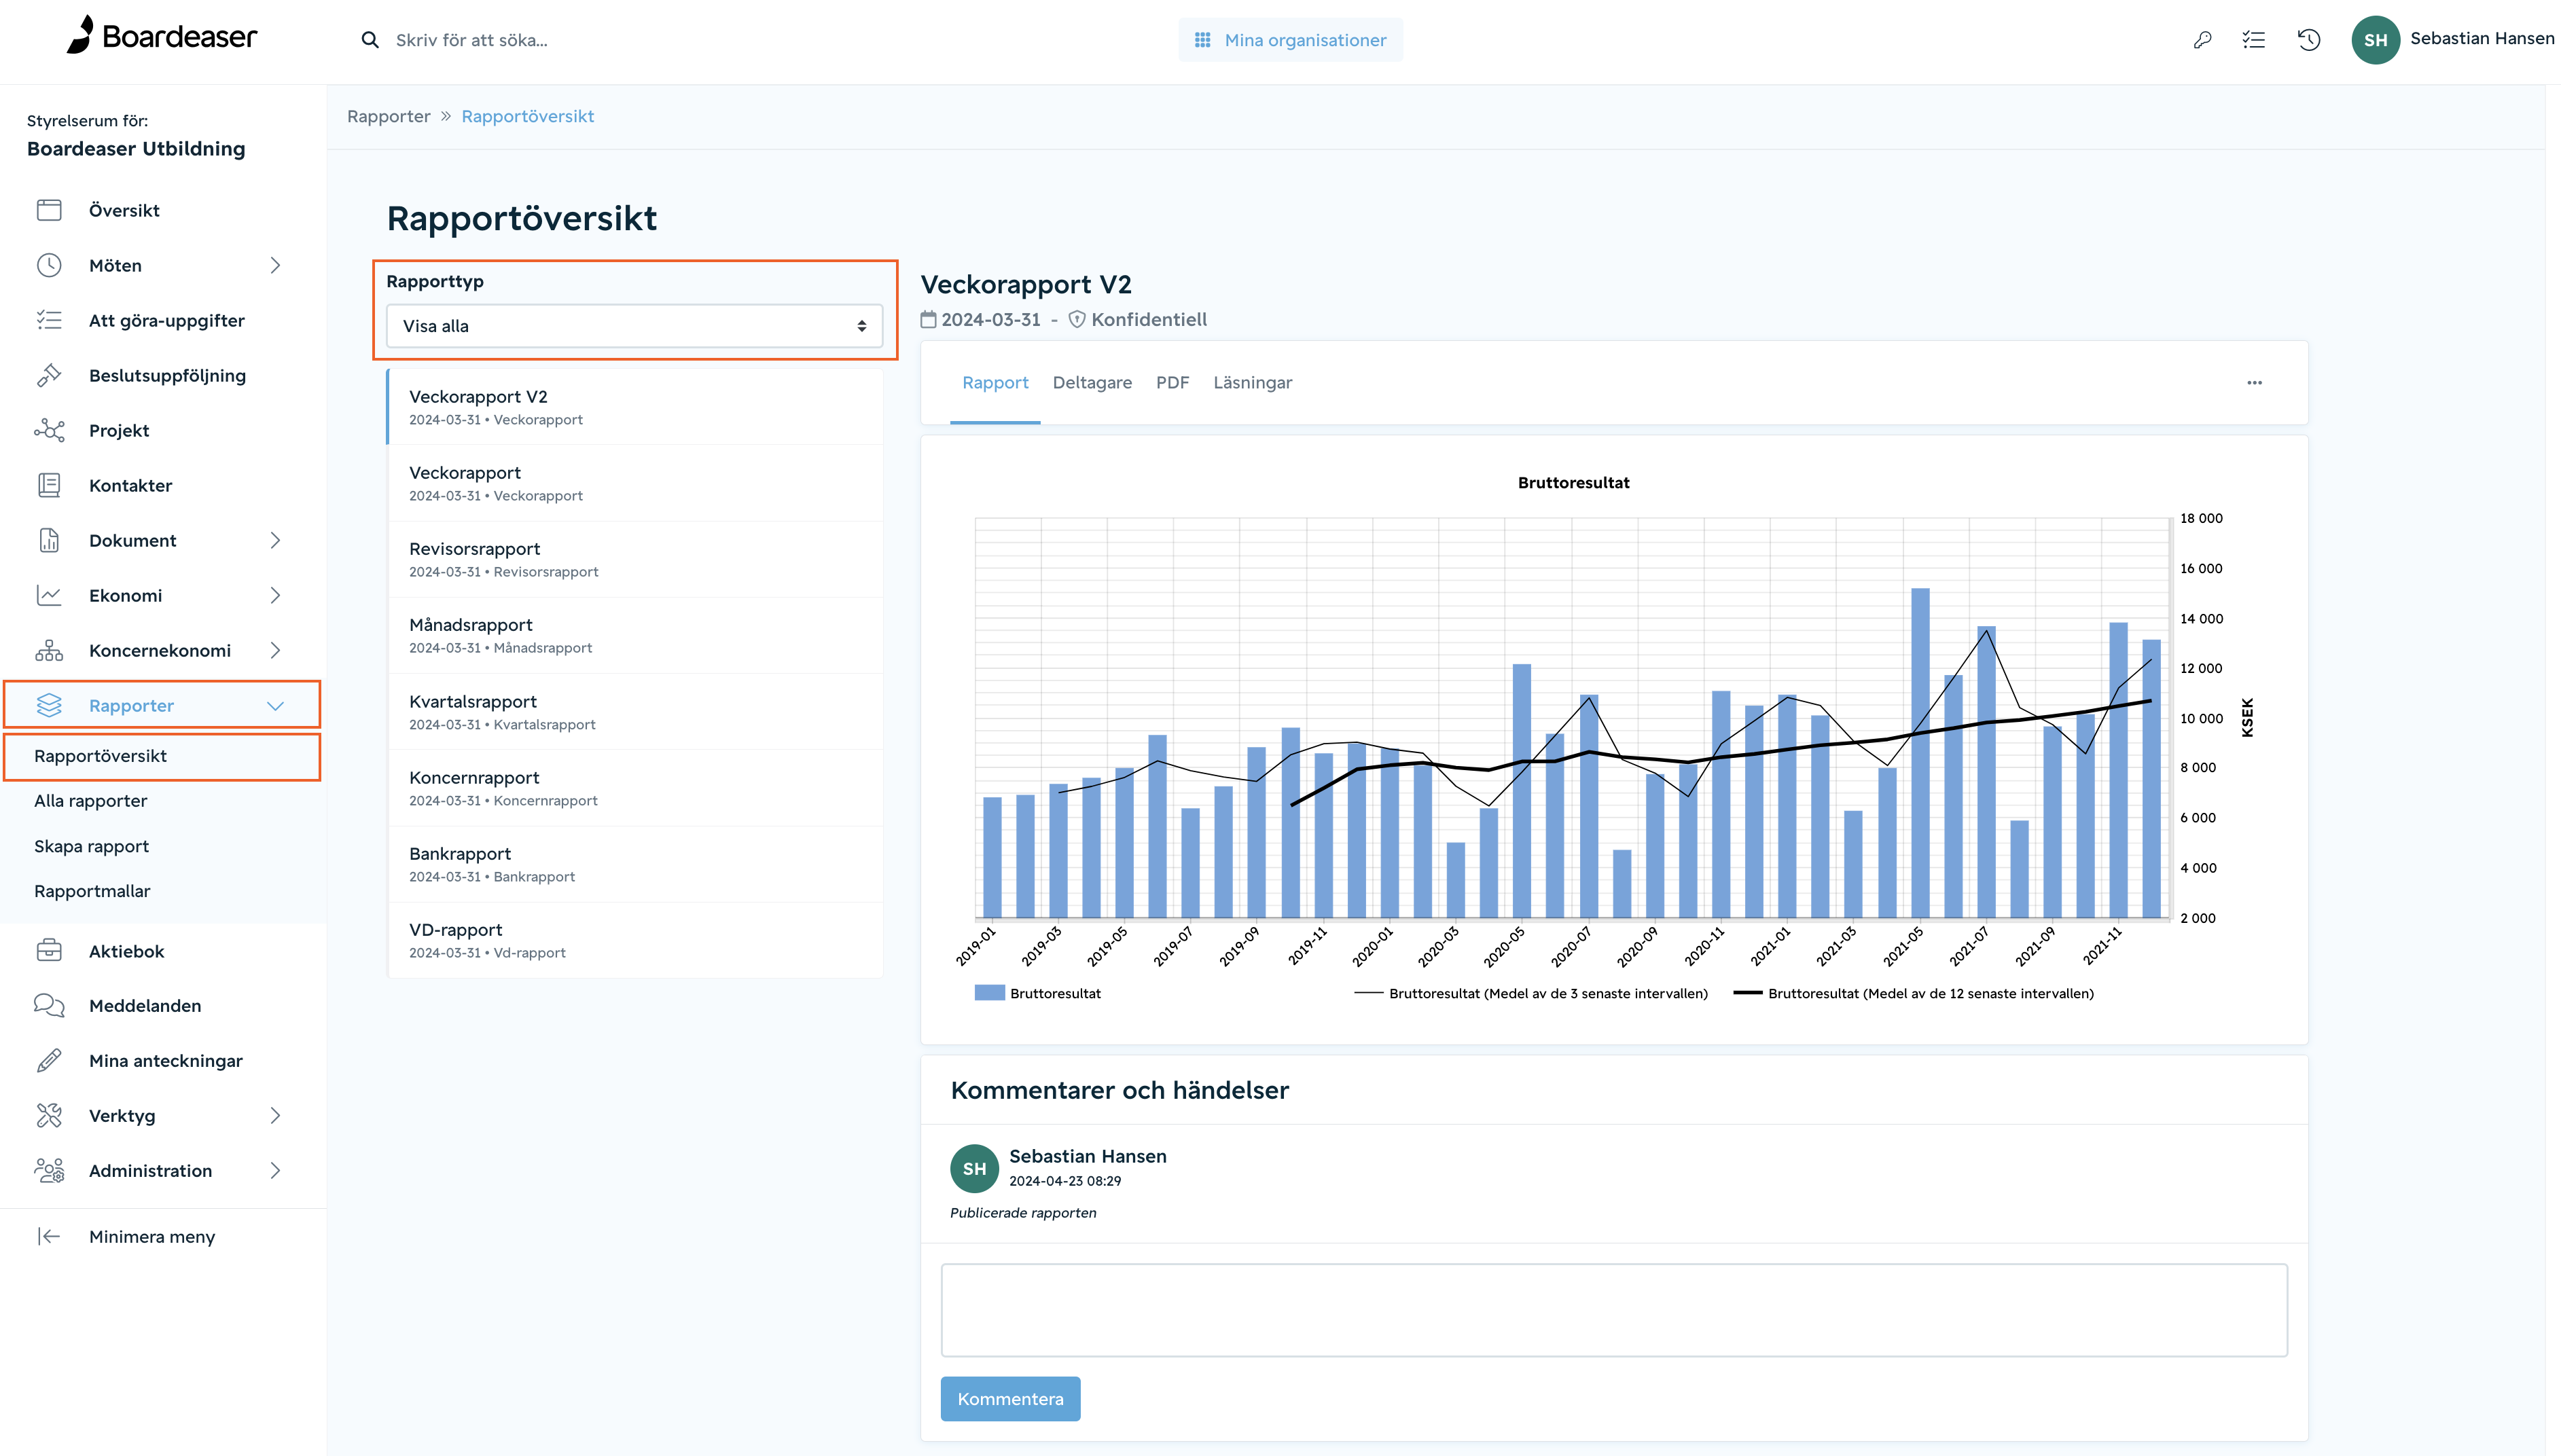Click the Verktyg tools icon

coord(49,1115)
